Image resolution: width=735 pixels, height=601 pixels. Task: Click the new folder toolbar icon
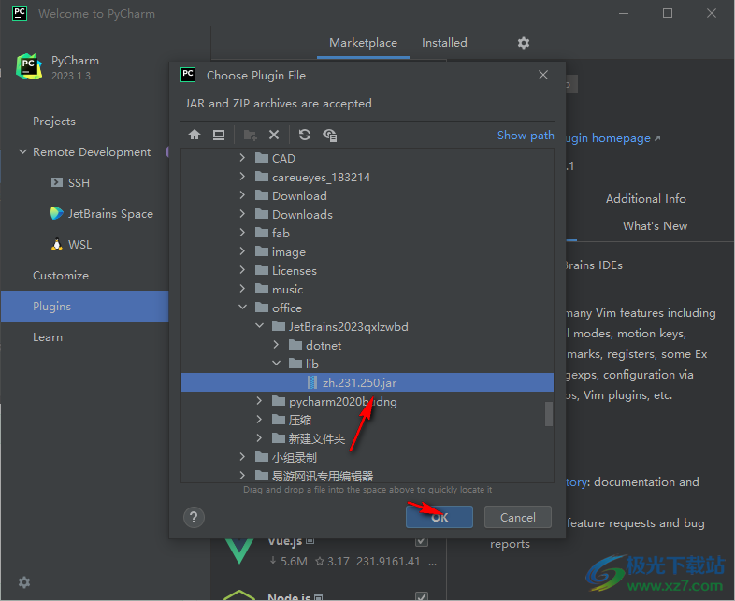tap(250, 135)
